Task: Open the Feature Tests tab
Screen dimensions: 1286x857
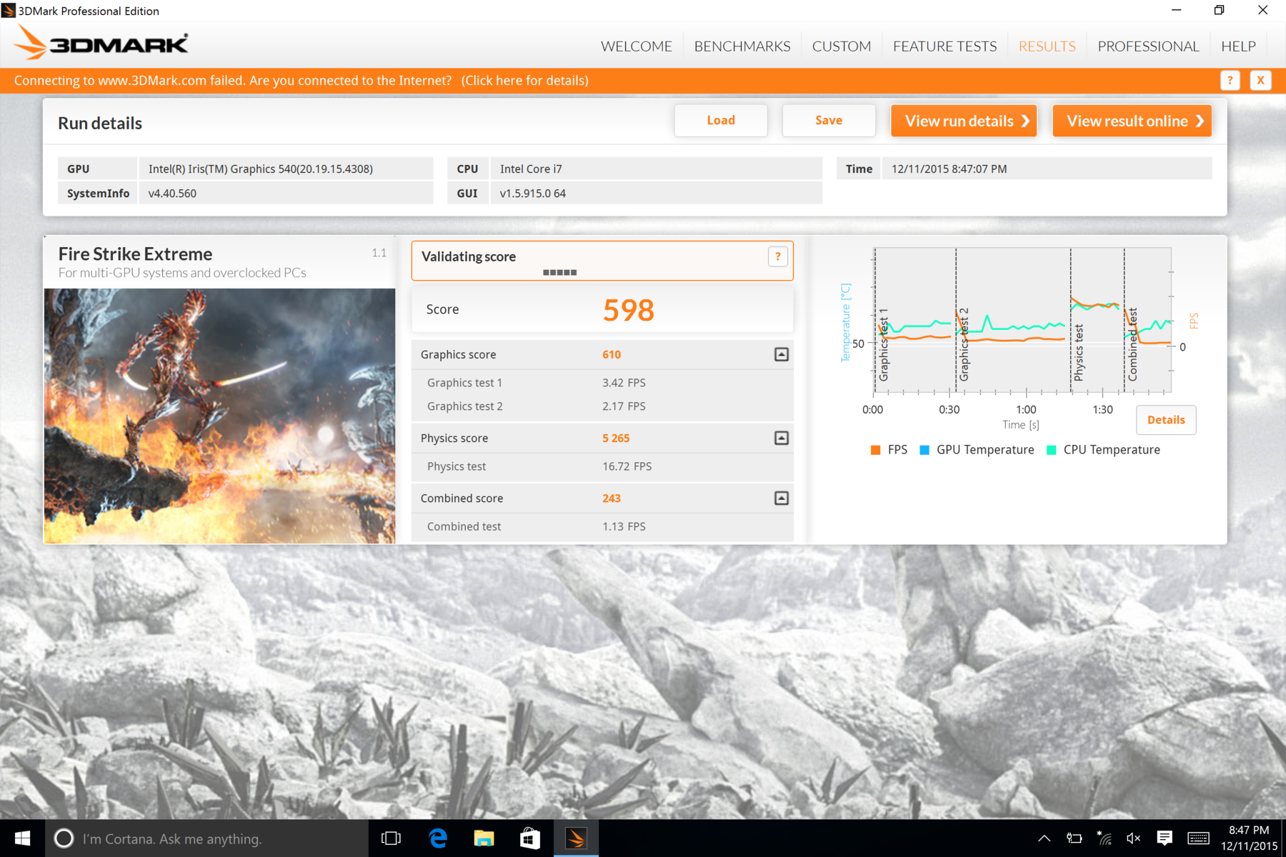Action: (x=944, y=46)
